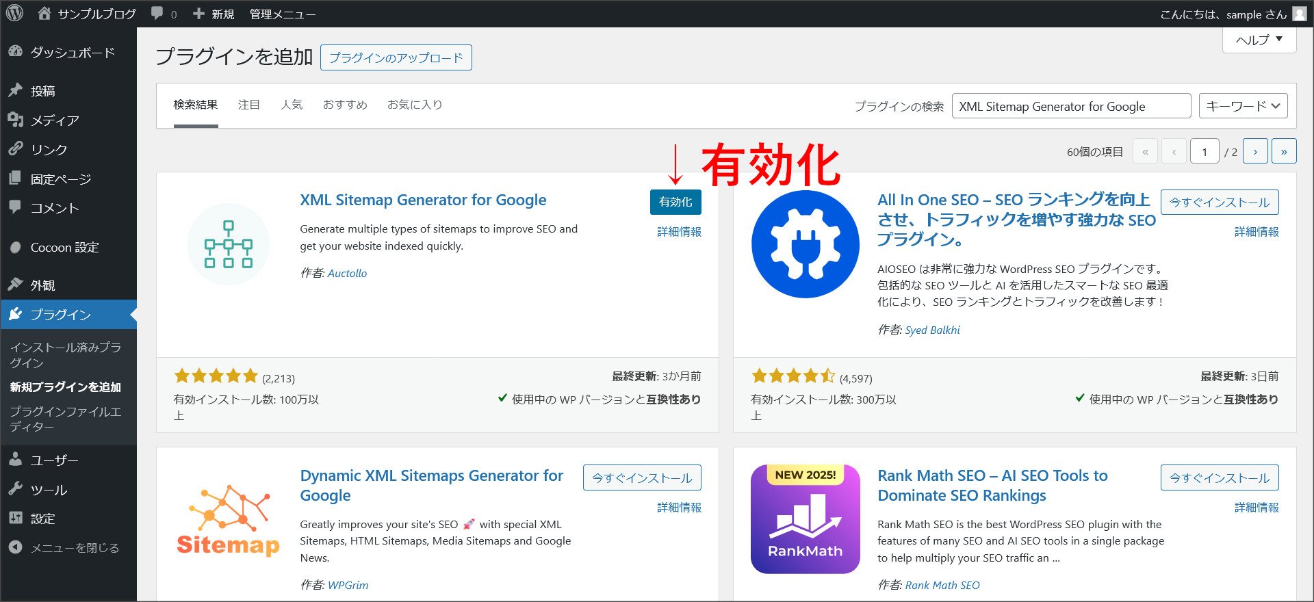The width and height of the screenshot is (1314, 602).
Task: Jump to last page with » button
Action: point(1284,151)
